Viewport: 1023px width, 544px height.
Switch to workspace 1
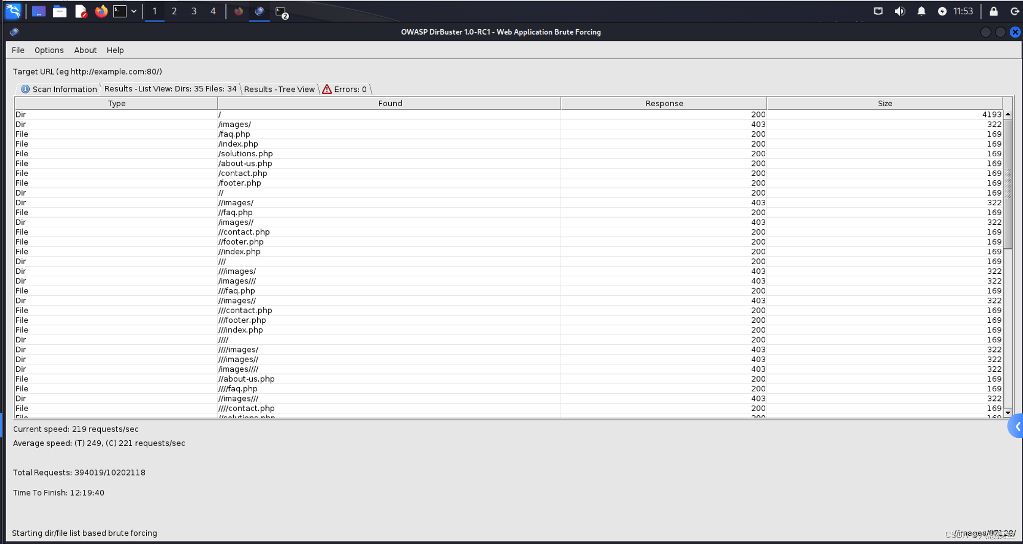click(x=154, y=11)
